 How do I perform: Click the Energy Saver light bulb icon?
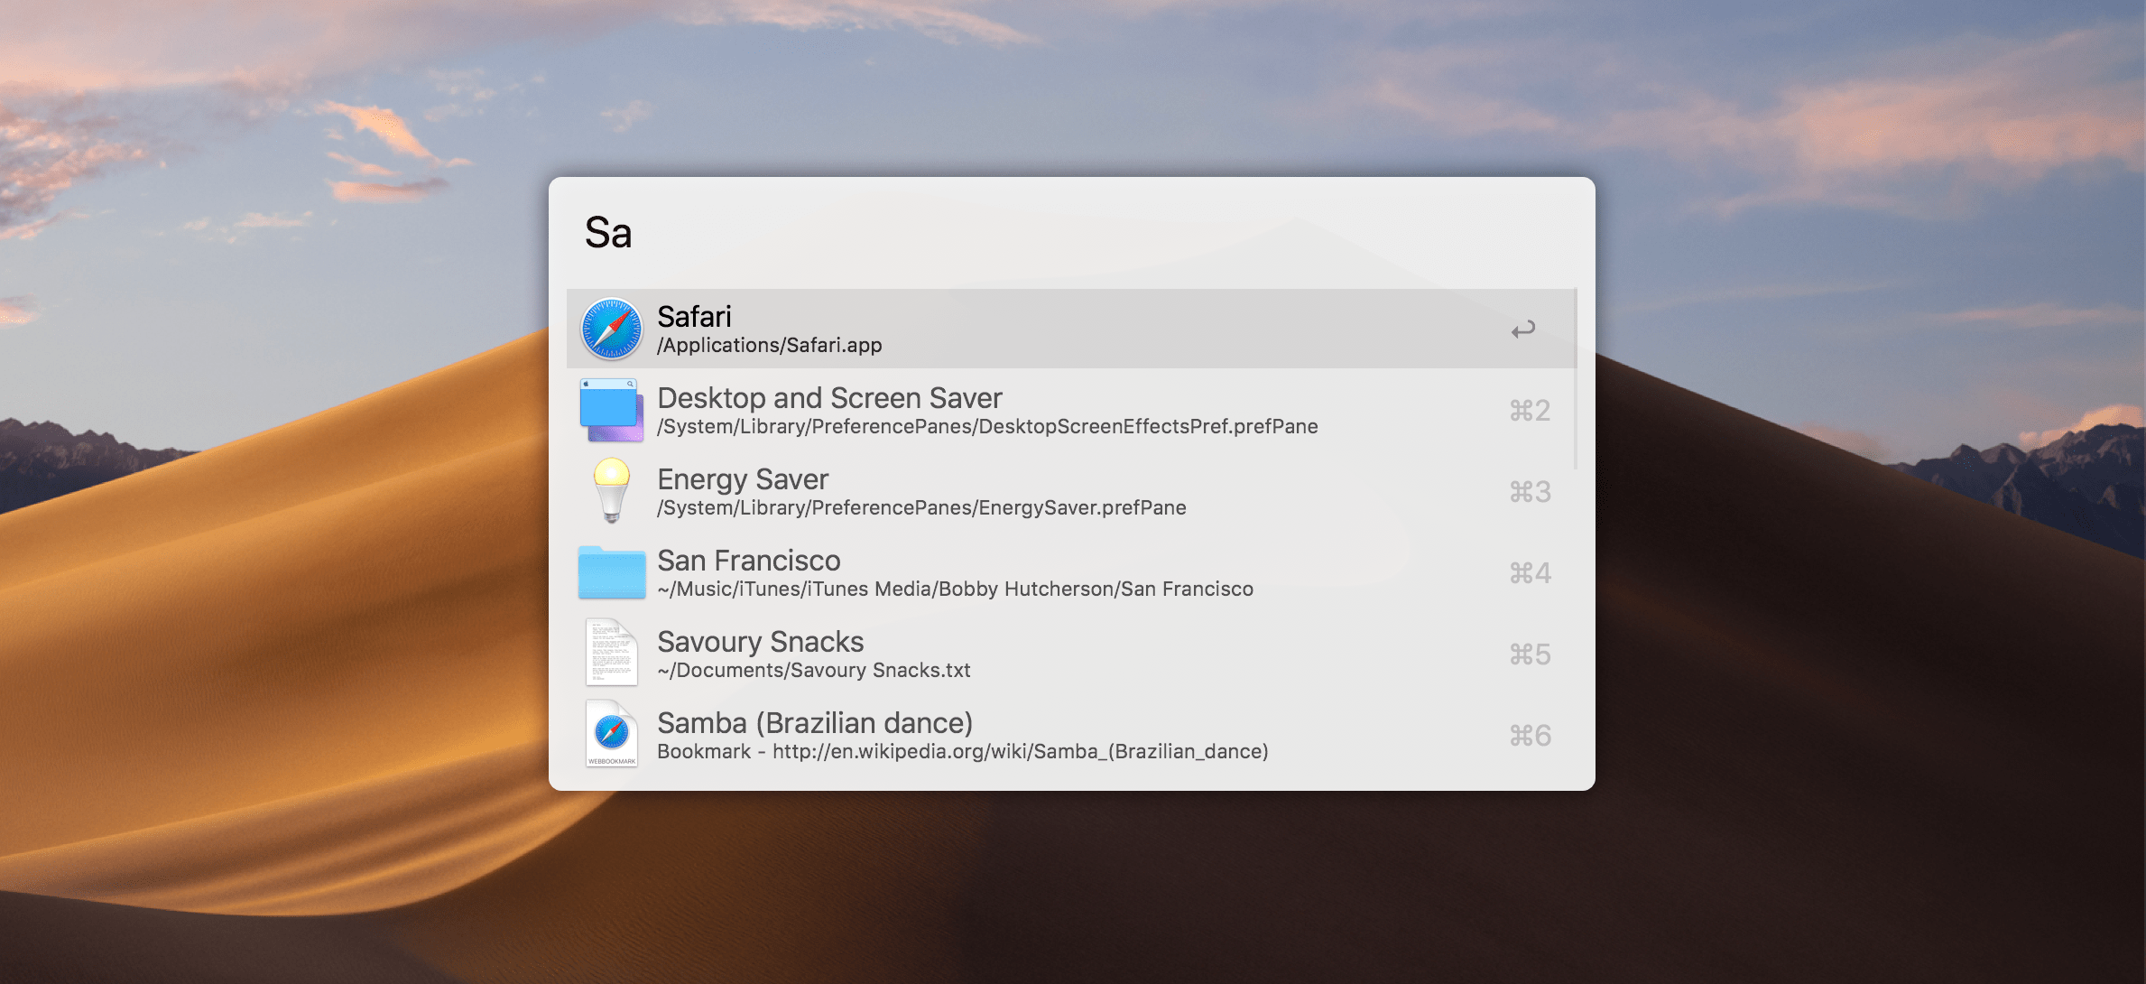point(611,490)
